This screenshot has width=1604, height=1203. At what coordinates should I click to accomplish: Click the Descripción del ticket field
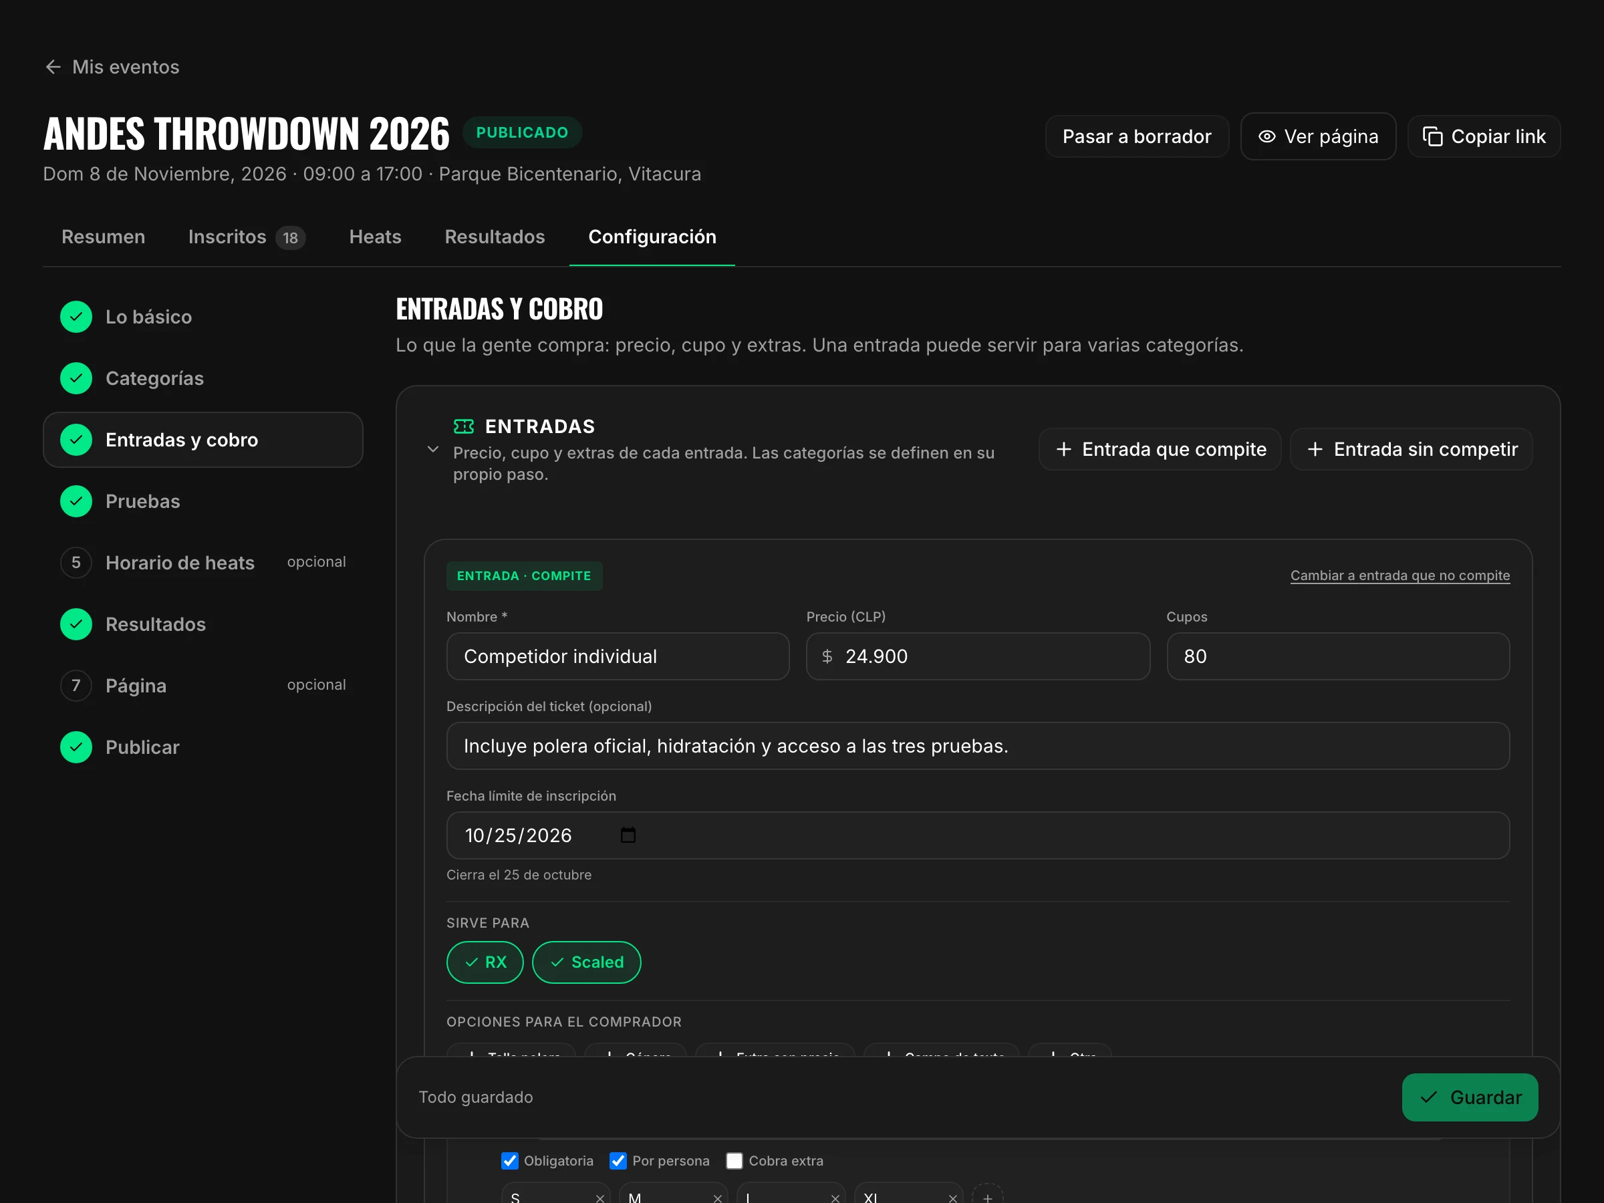pyautogui.click(x=978, y=745)
